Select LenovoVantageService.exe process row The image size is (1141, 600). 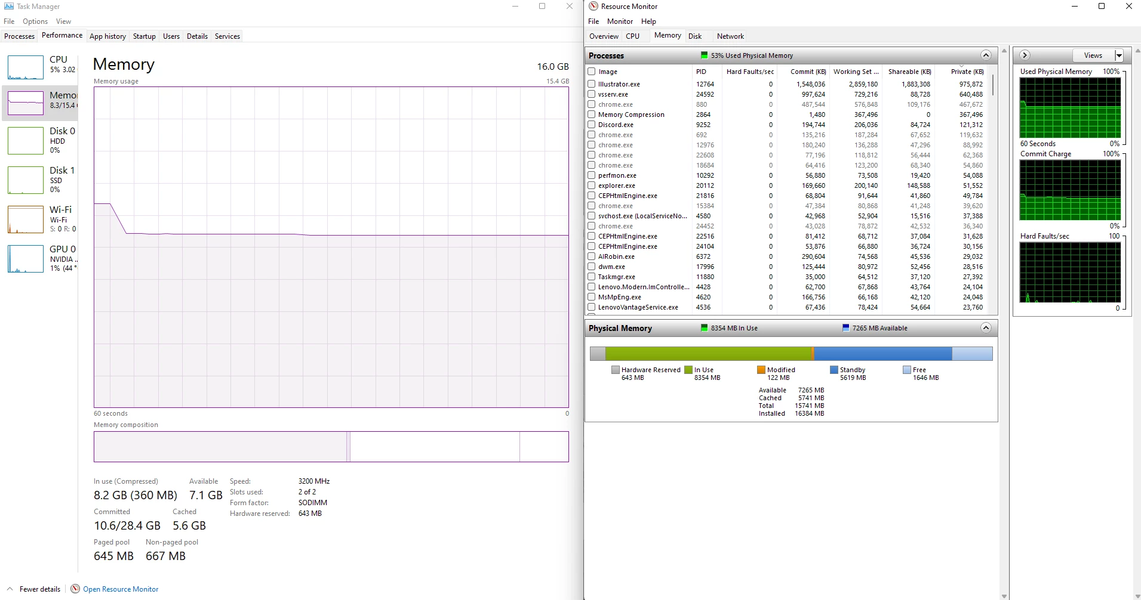tap(786, 307)
